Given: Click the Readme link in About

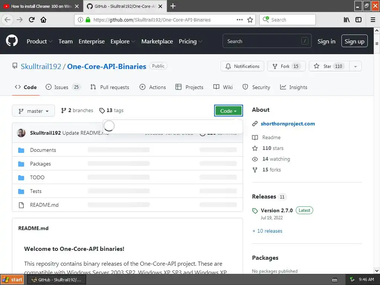Looking at the screenshot, I should (266, 137).
